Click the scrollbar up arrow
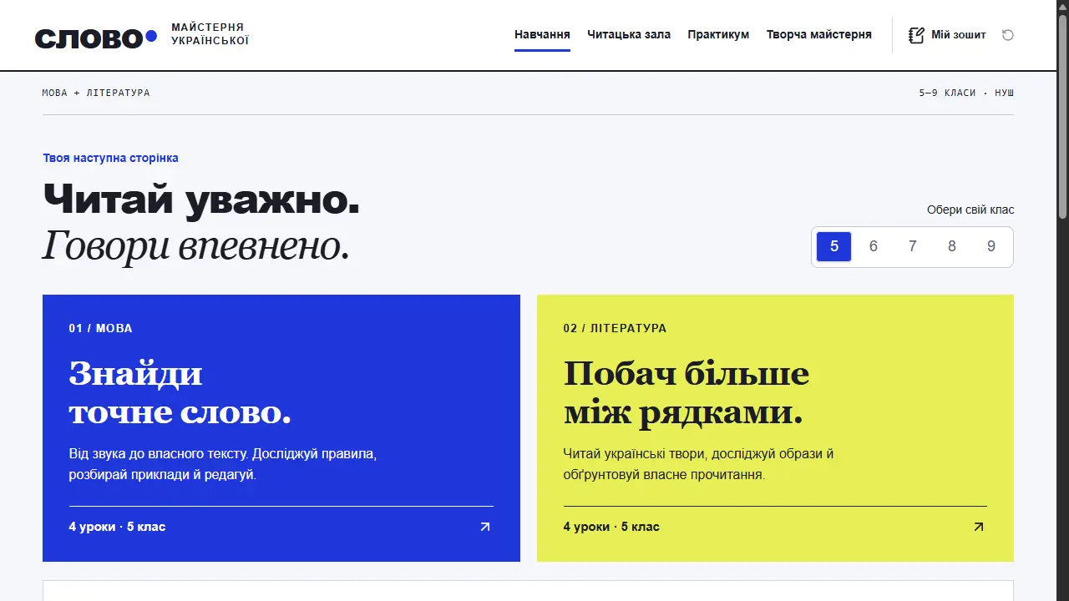 pyautogui.click(x=1062, y=7)
